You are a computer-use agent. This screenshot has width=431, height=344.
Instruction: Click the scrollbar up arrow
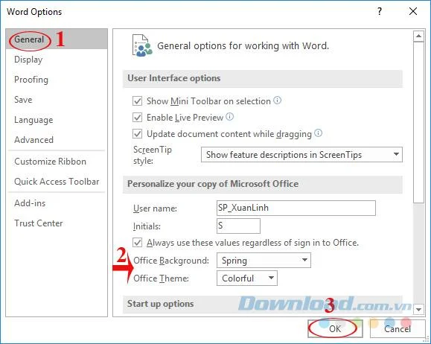(418, 36)
